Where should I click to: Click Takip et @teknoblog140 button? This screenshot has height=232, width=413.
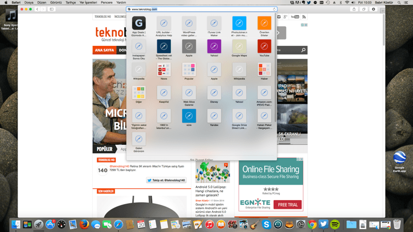166,180
